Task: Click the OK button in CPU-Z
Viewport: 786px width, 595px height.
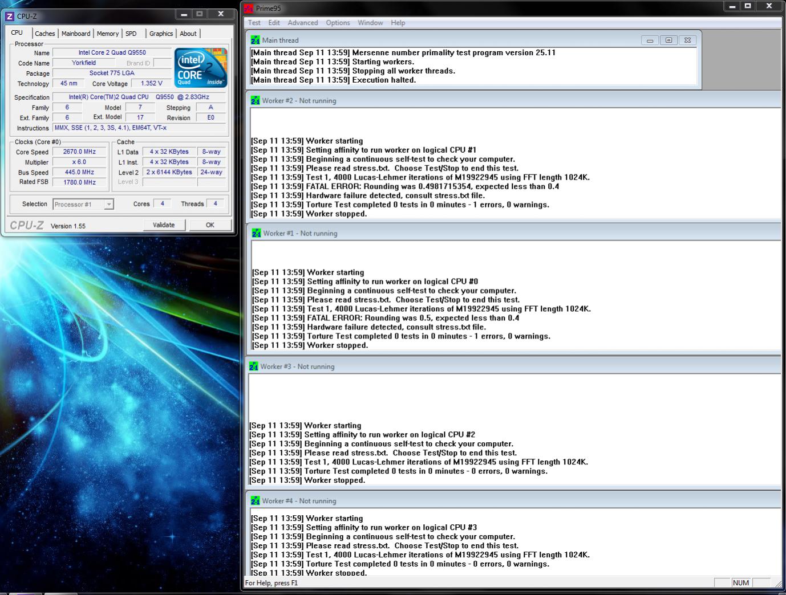Action: [210, 225]
